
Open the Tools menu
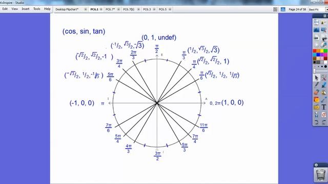click(36, 9)
